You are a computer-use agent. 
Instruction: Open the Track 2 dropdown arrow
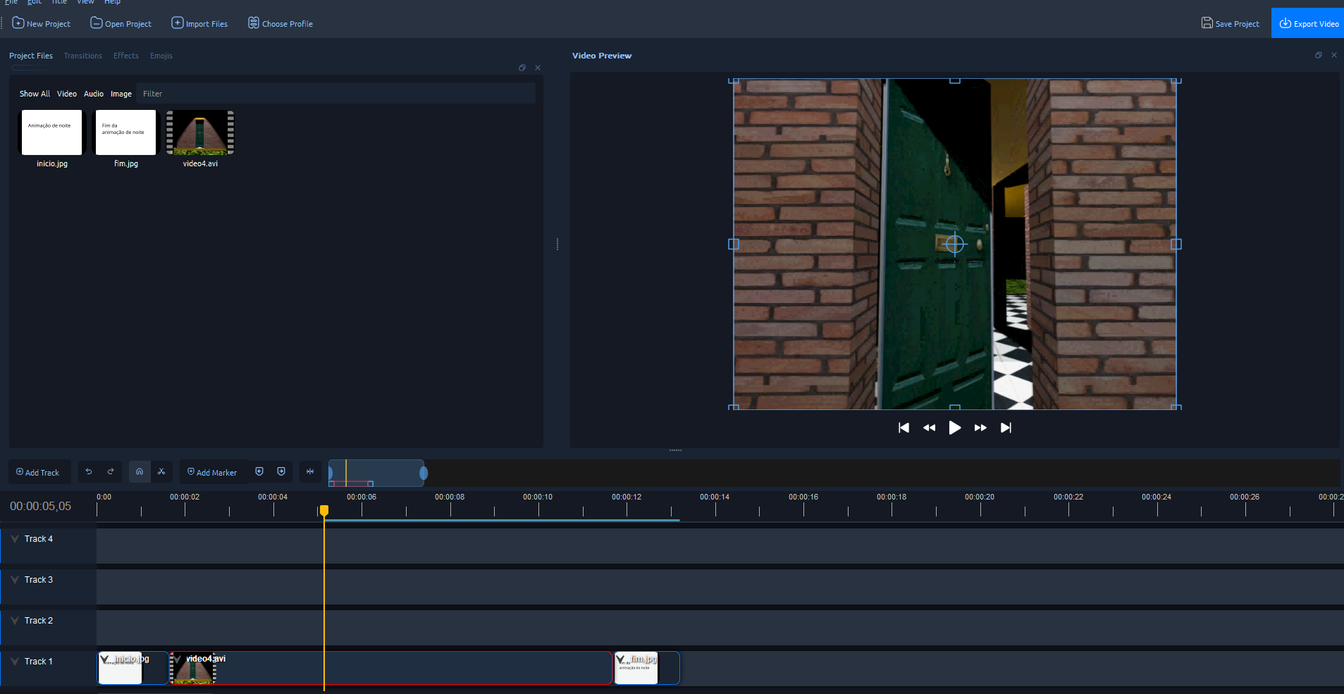click(15, 621)
